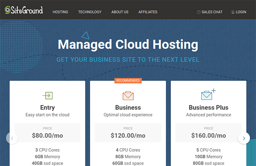The width and height of the screenshot is (256, 166).
Task: Click the RECOMMENDED badge
Action: pyautogui.click(x=128, y=81)
